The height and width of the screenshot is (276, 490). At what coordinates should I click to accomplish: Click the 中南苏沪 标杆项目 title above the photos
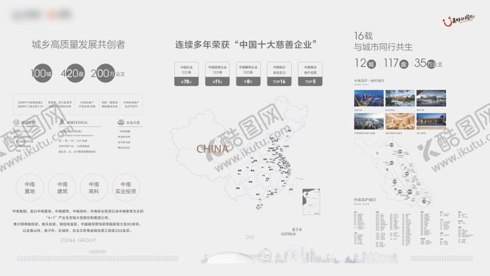pyautogui.click(x=369, y=81)
